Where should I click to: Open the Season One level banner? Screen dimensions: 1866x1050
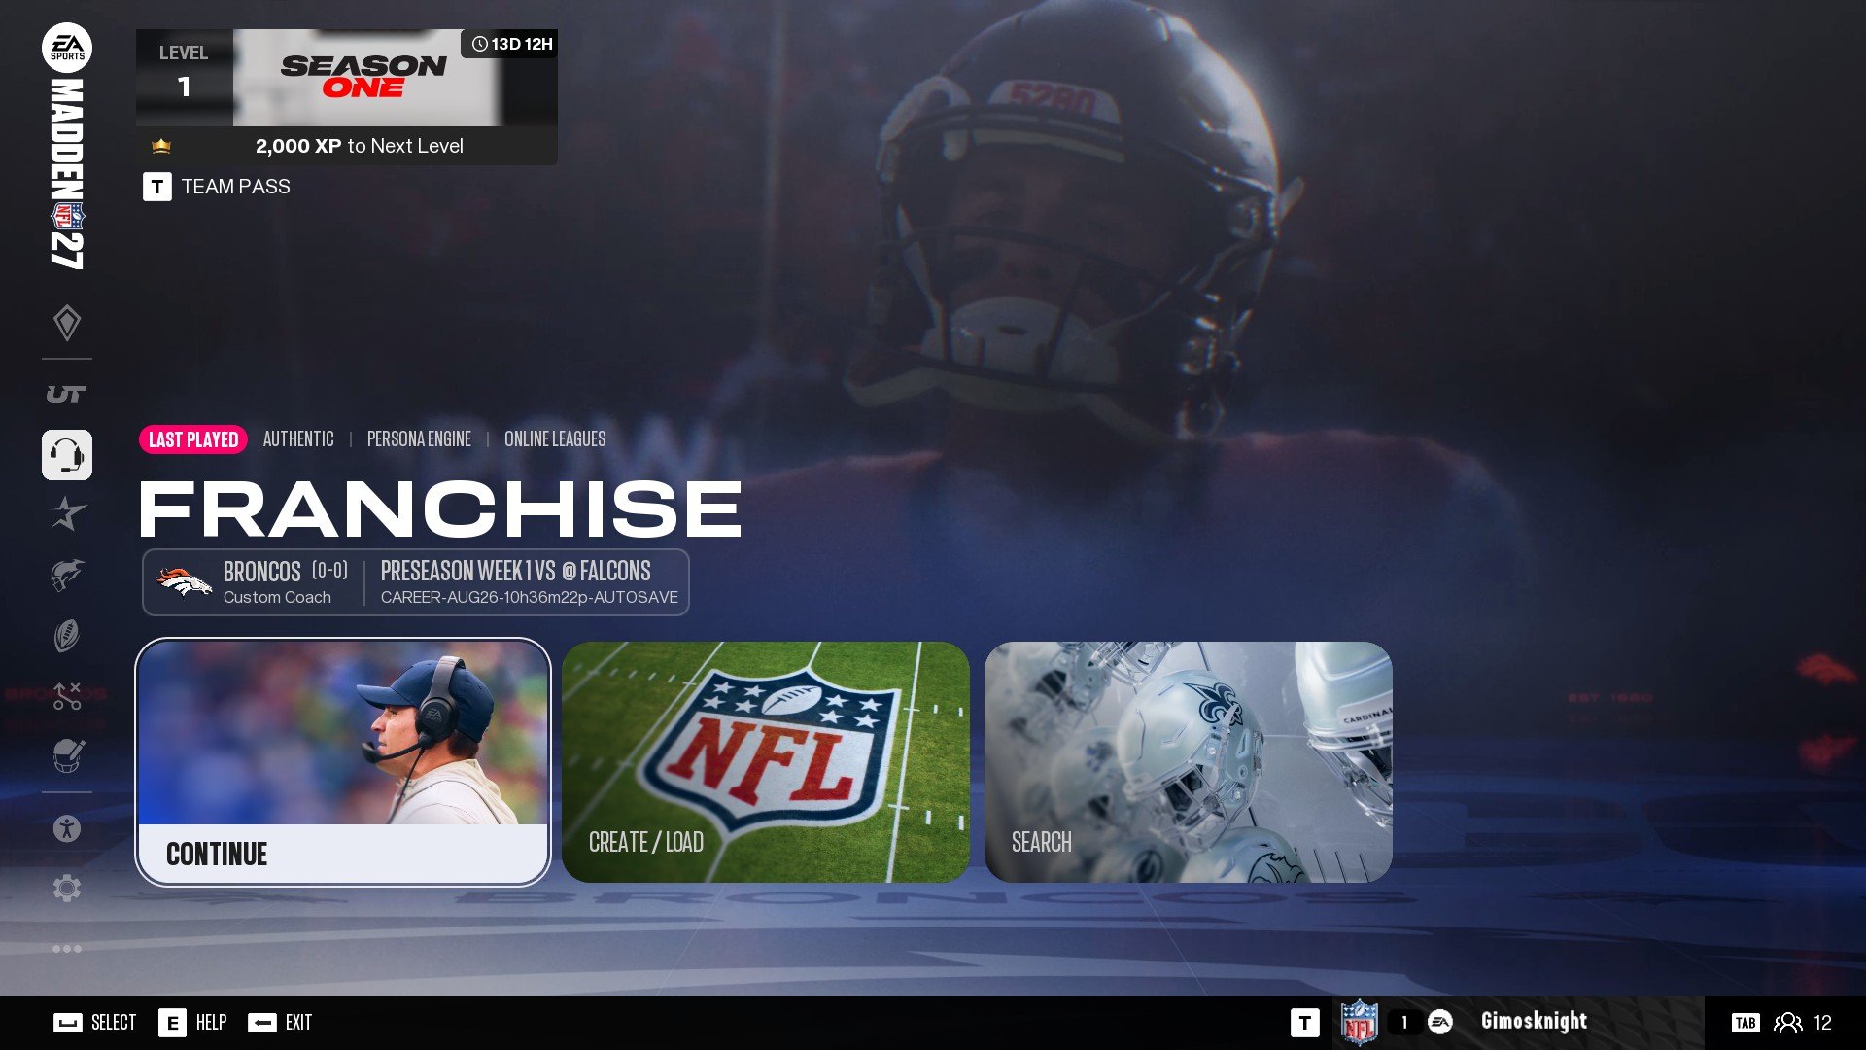tap(347, 78)
